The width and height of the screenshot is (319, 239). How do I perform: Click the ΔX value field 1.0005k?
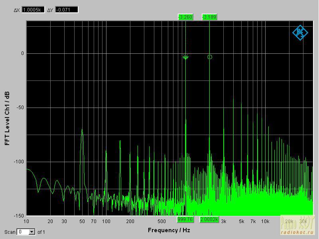[33, 10]
